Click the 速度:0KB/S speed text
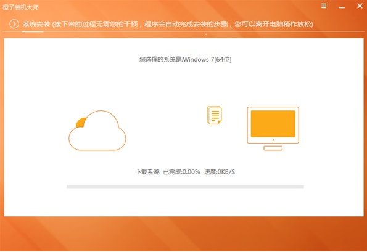Image resolution: width=367 pixels, height=252 pixels. point(220,172)
